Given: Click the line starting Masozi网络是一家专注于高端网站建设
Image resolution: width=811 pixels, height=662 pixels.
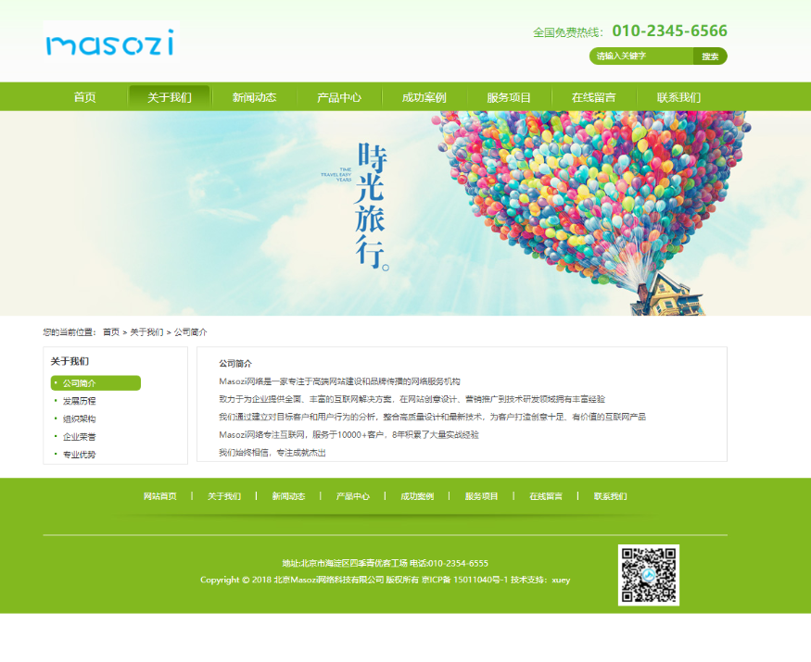Looking at the screenshot, I should [339, 381].
